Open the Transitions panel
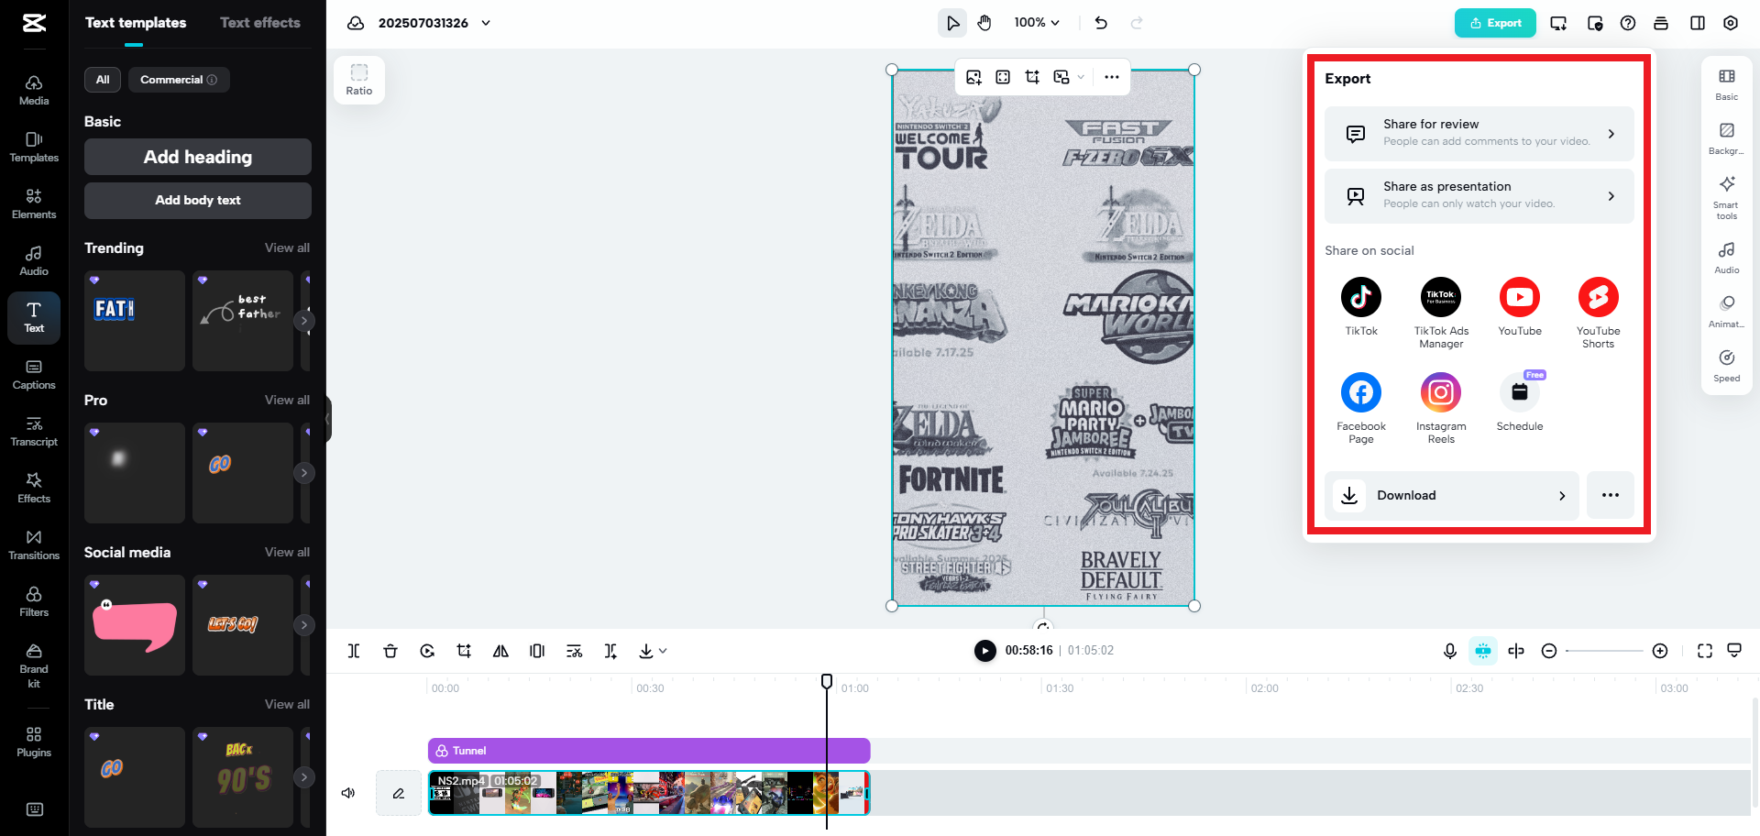Image resolution: width=1760 pixels, height=836 pixels. [x=34, y=543]
